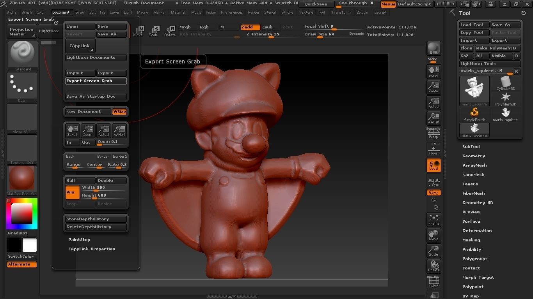Expand PaintStop in Document palette
Image resolution: width=533 pixels, height=299 pixels.
[x=79, y=240]
